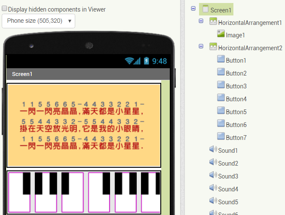Click the Sound4 speaker icon
This screenshot has width=285, height=215.
point(213,188)
